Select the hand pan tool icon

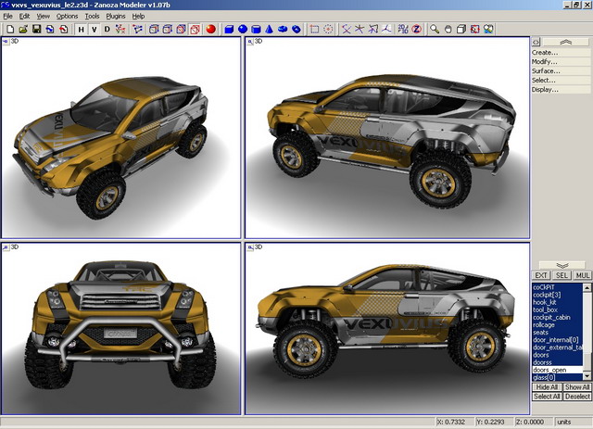point(447,30)
